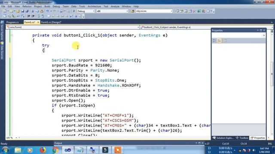Open the Build menu
This screenshot has width=275, height=154.
click(x=47, y=6)
